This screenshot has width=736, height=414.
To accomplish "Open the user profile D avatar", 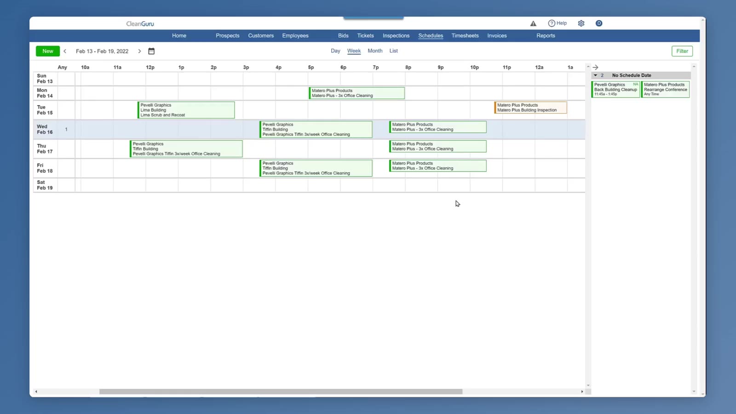I will [x=599, y=23].
